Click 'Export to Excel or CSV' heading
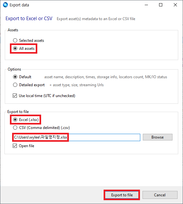The height and width of the screenshot is (204, 183). pos(29,19)
